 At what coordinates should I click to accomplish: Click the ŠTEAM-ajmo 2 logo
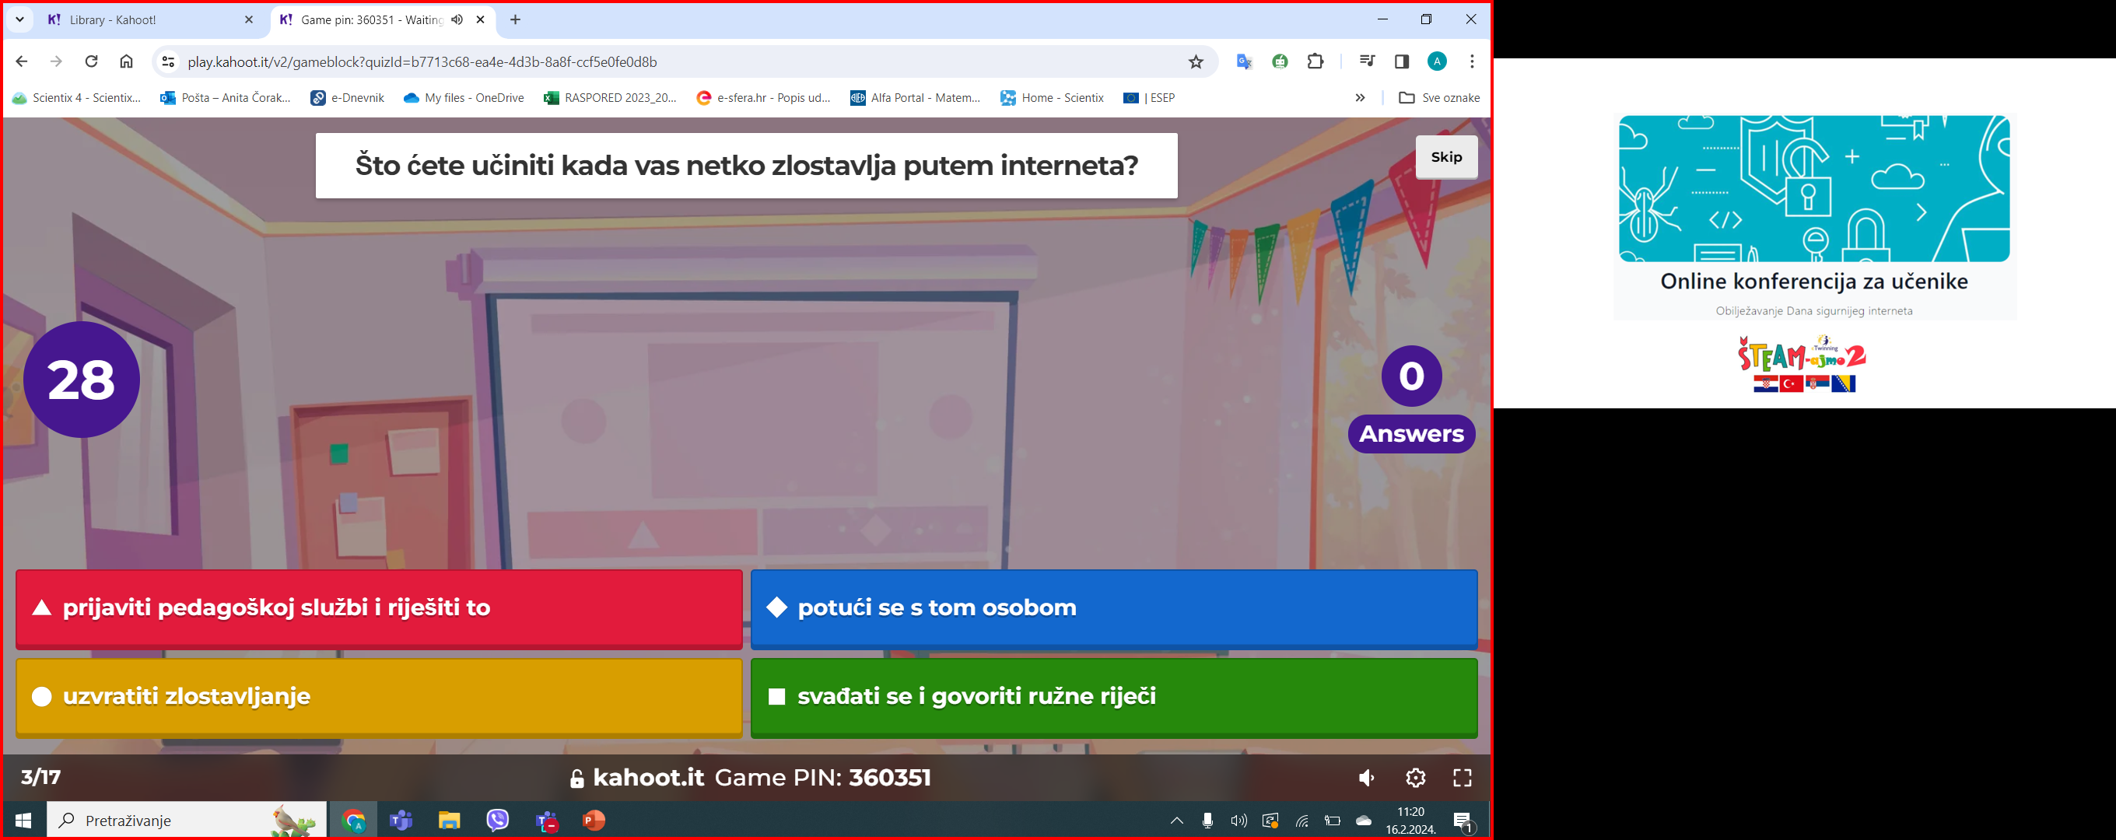coord(1803,364)
